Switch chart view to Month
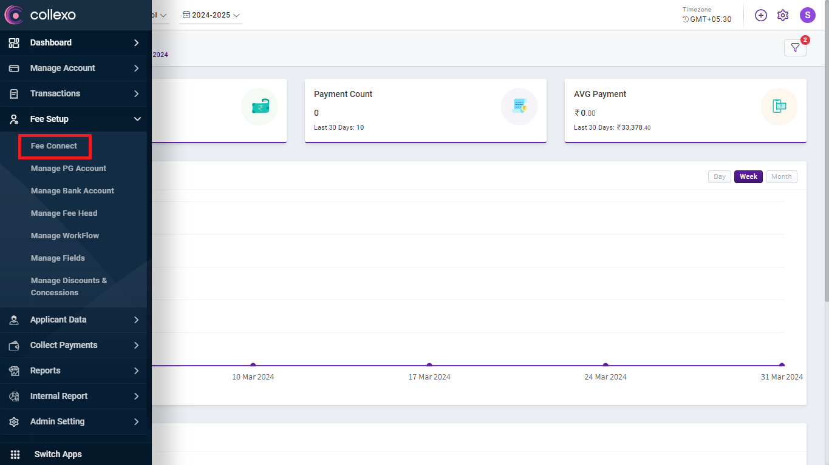The height and width of the screenshot is (465, 829). tap(781, 176)
